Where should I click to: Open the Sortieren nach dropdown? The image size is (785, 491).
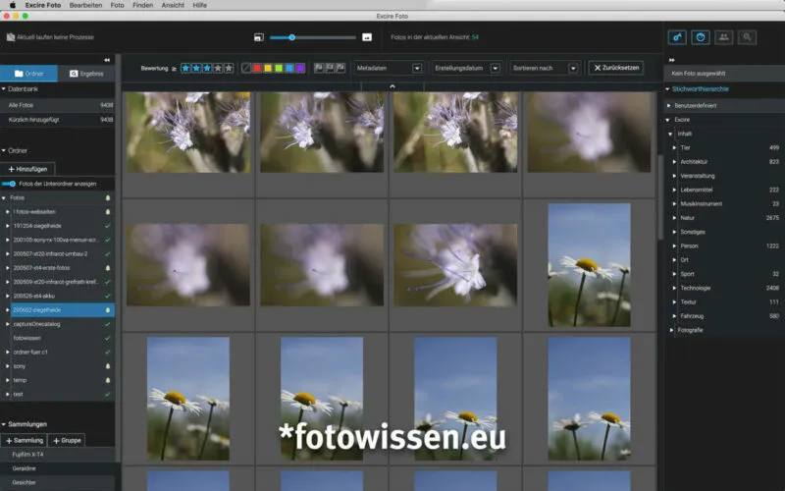[x=545, y=68]
